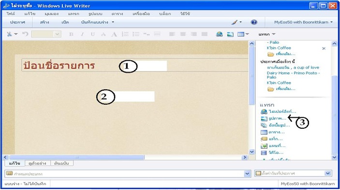
Task: Toggle bold formatting button
Action: (x=71, y=34)
